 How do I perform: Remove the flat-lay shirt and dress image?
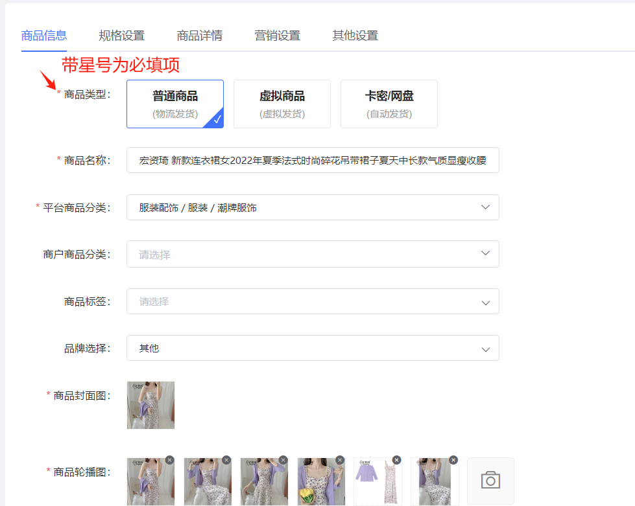coord(396,460)
